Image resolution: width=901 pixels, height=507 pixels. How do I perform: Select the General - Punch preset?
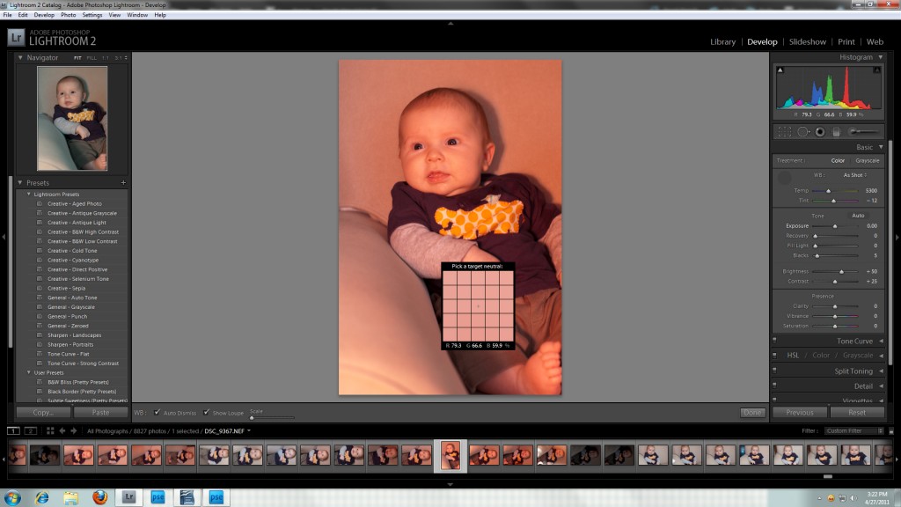tap(67, 316)
